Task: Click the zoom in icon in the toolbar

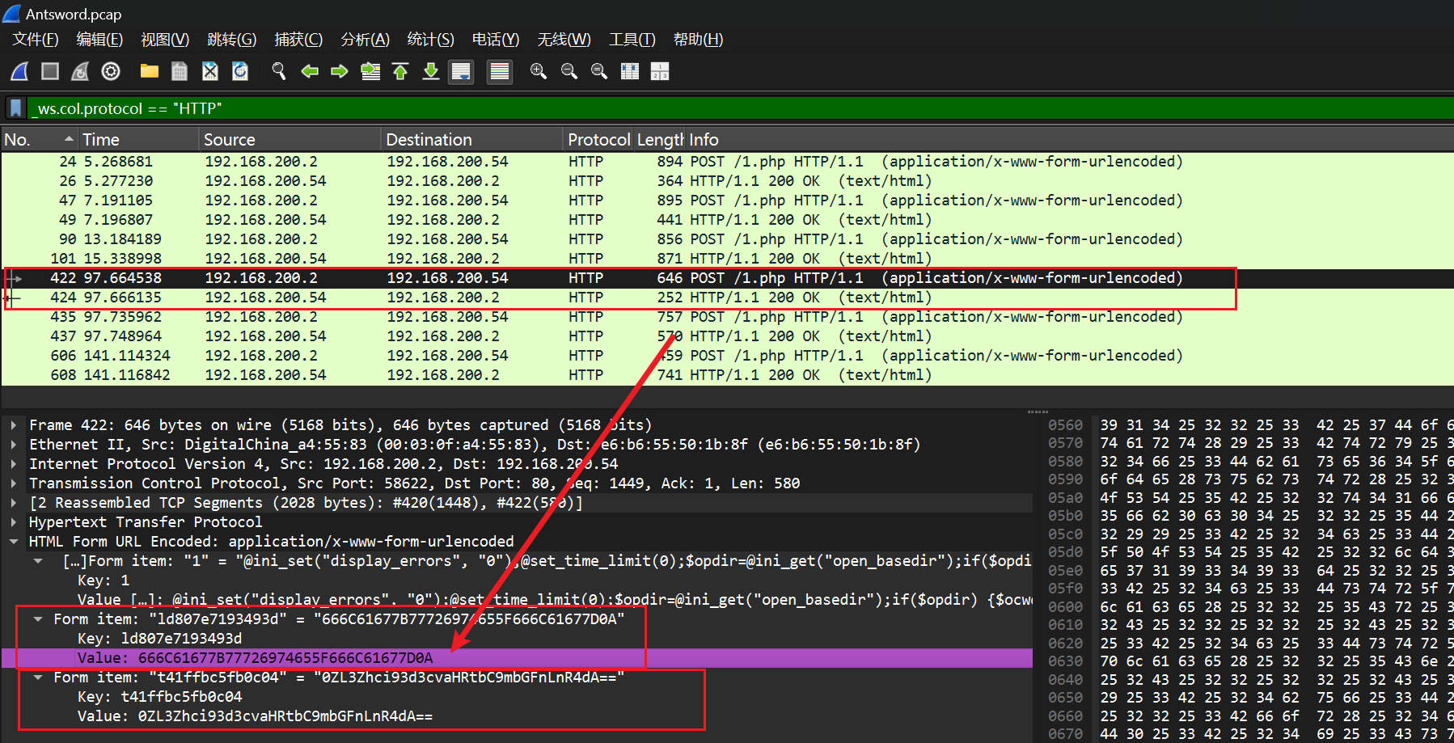Action: pos(538,71)
